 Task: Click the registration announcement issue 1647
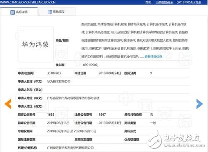pos(102,115)
